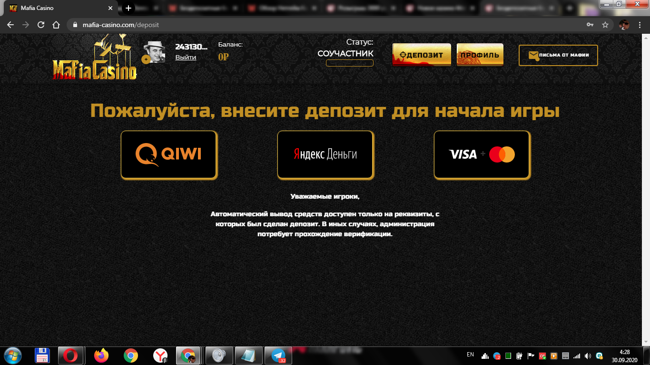The height and width of the screenshot is (365, 650).
Task: Open Firefox from the taskbar
Action: pyautogui.click(x=101, y=355)
